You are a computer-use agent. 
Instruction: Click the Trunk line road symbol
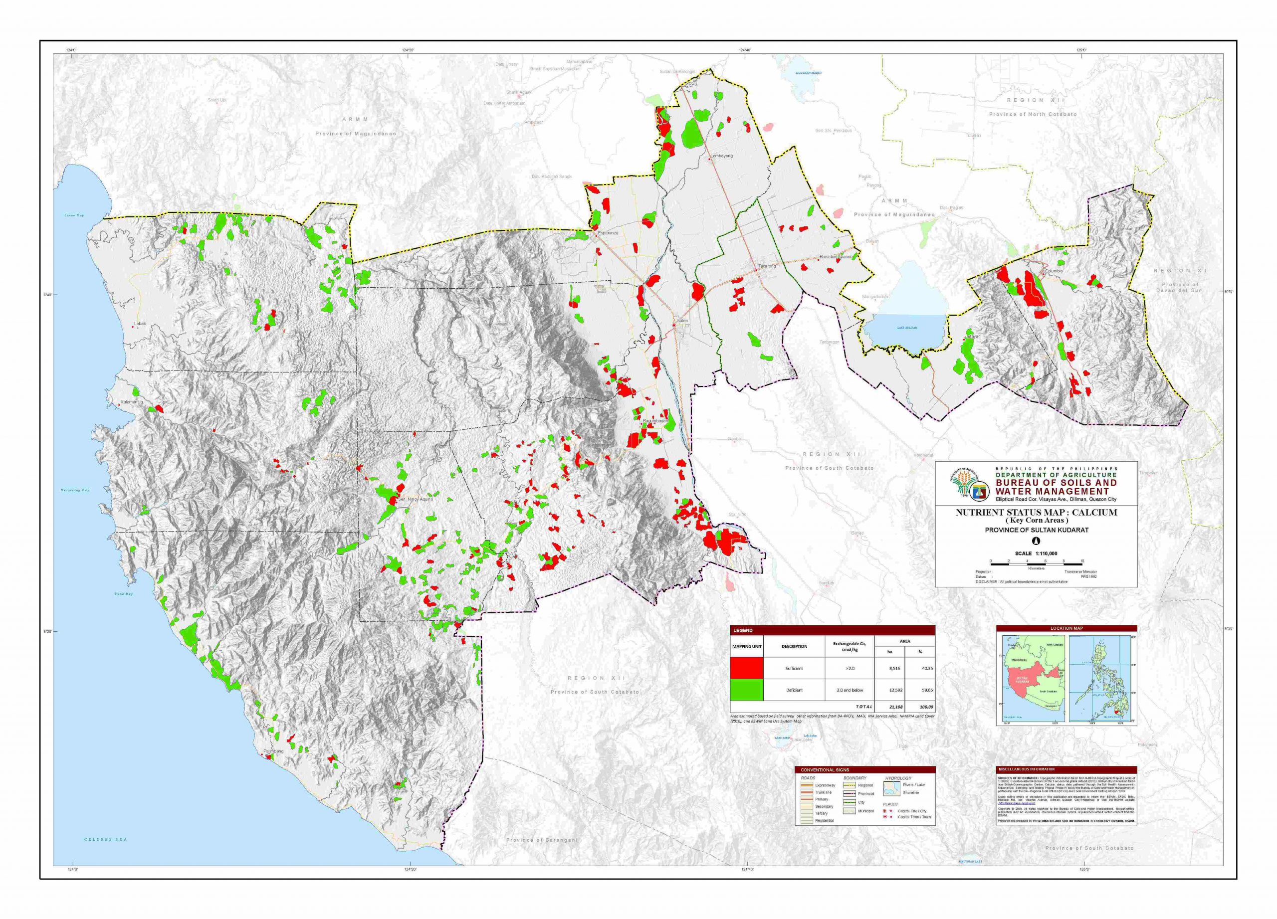pos(807,792)
